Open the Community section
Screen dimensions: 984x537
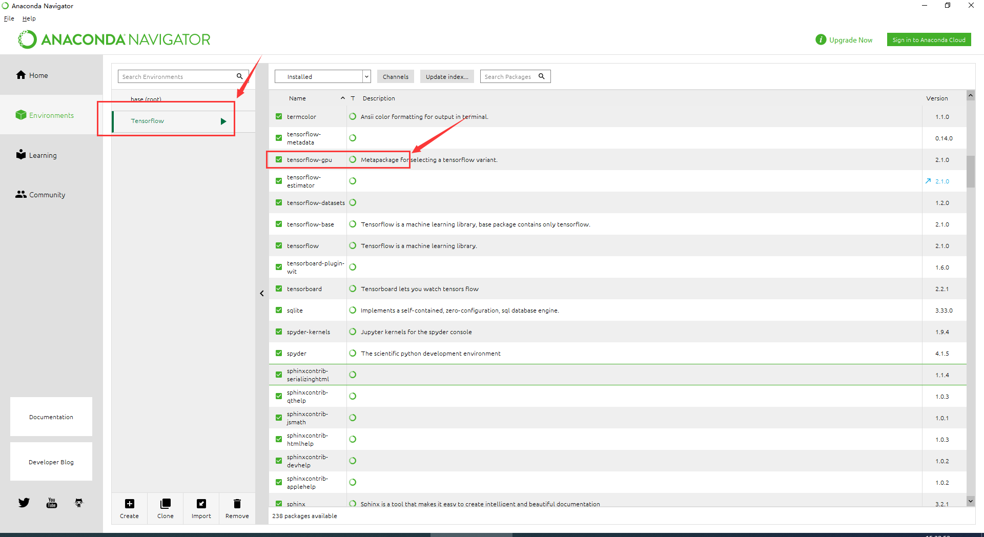pyautogui.click(x=51, y=195)
